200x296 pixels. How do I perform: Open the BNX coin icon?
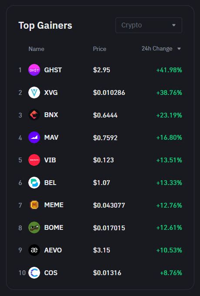coord(34,115)
